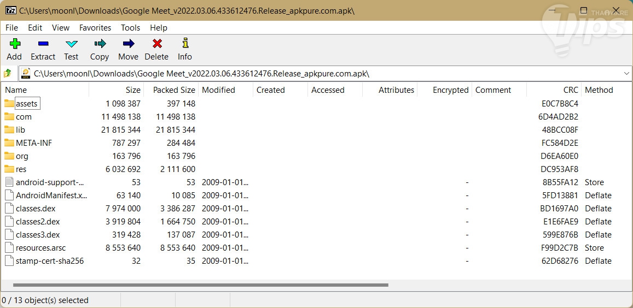
Task: Sort by the Packed Size column header
Action: click(171, 90)
